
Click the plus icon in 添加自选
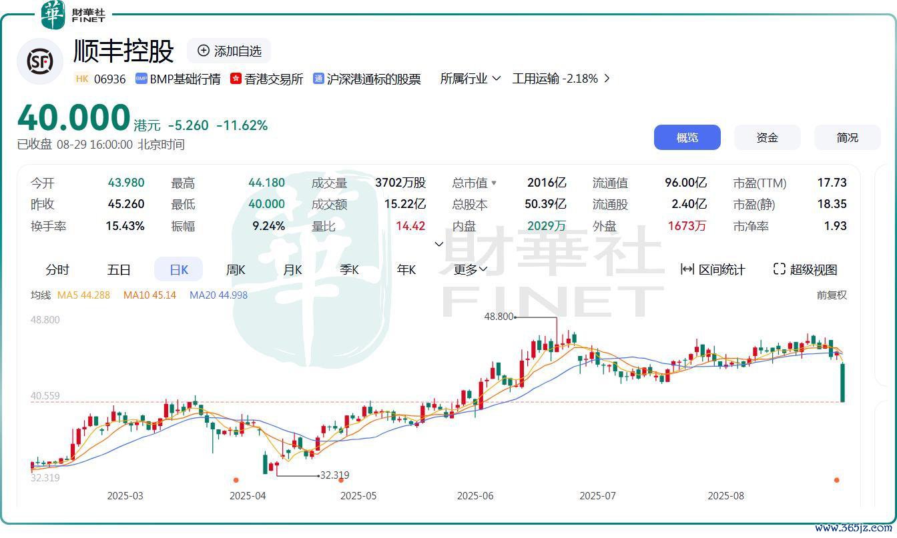[204, 51]
